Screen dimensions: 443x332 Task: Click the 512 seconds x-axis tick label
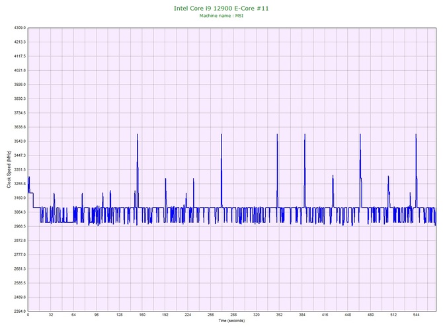[x=393, y=315]
